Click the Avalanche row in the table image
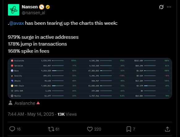 [x=90, y=61]
